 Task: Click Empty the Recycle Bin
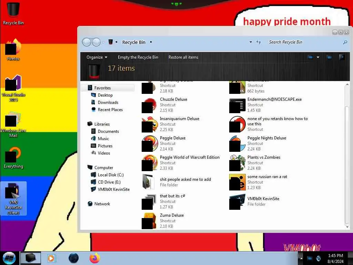click(x=138, y=57)
